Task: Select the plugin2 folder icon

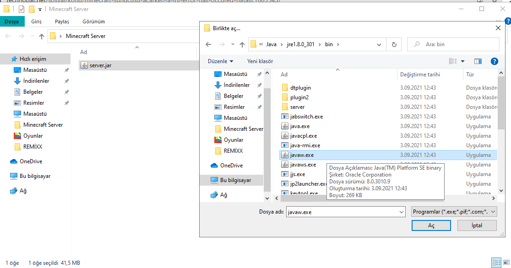Action: tap(285, 97)
